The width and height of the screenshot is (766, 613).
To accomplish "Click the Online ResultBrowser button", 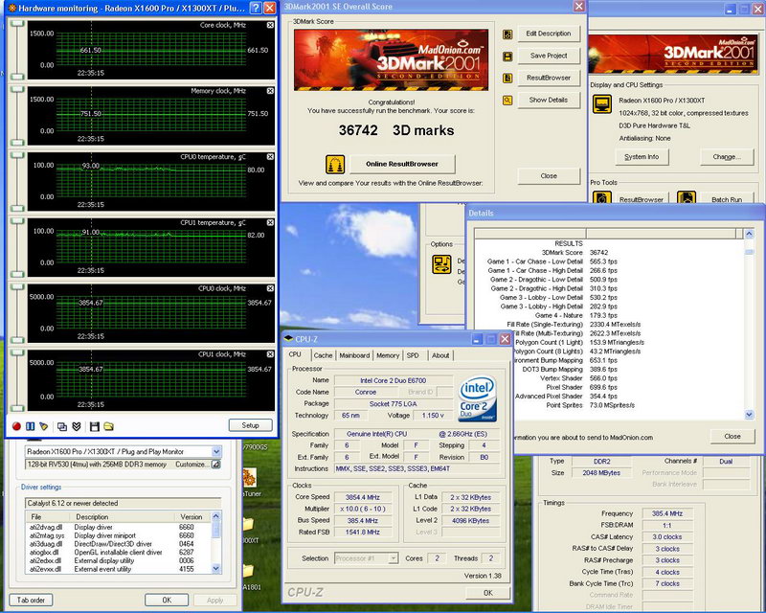I will pyautogui.click(x=402, y=164).
